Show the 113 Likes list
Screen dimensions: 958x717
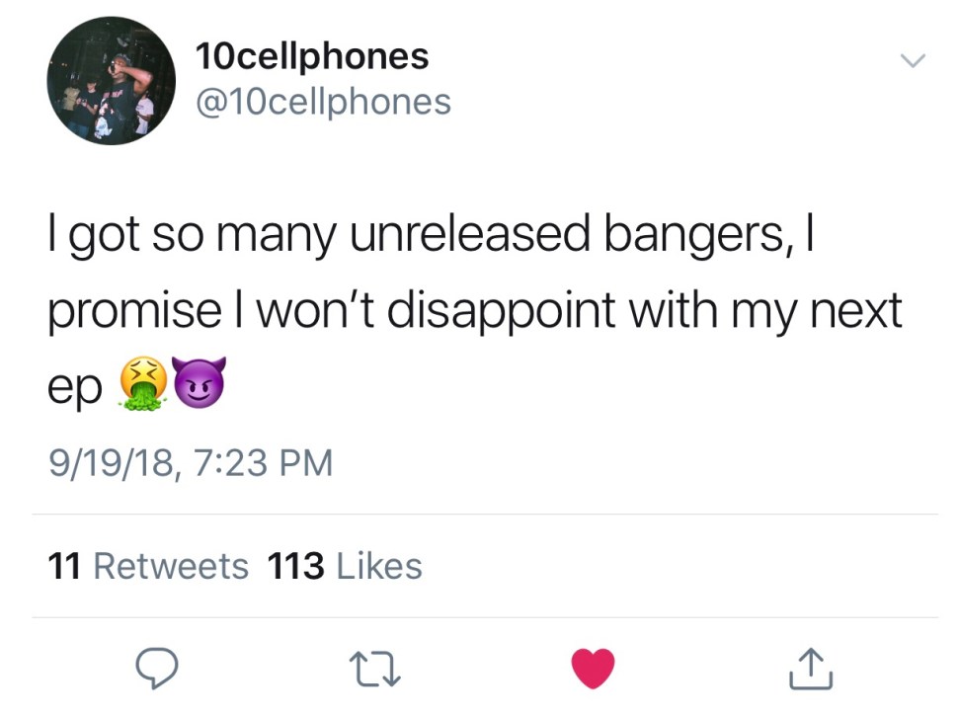tap(345, 566)
